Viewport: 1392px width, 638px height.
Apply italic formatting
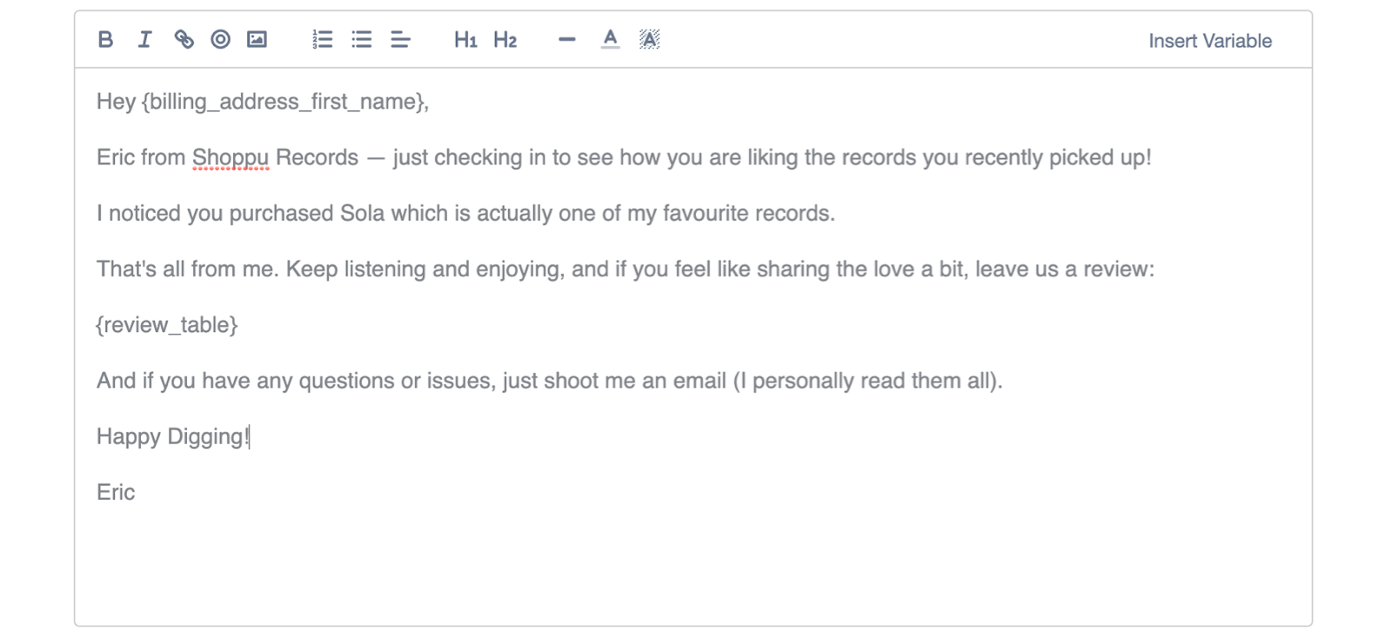tap(144, 39)
